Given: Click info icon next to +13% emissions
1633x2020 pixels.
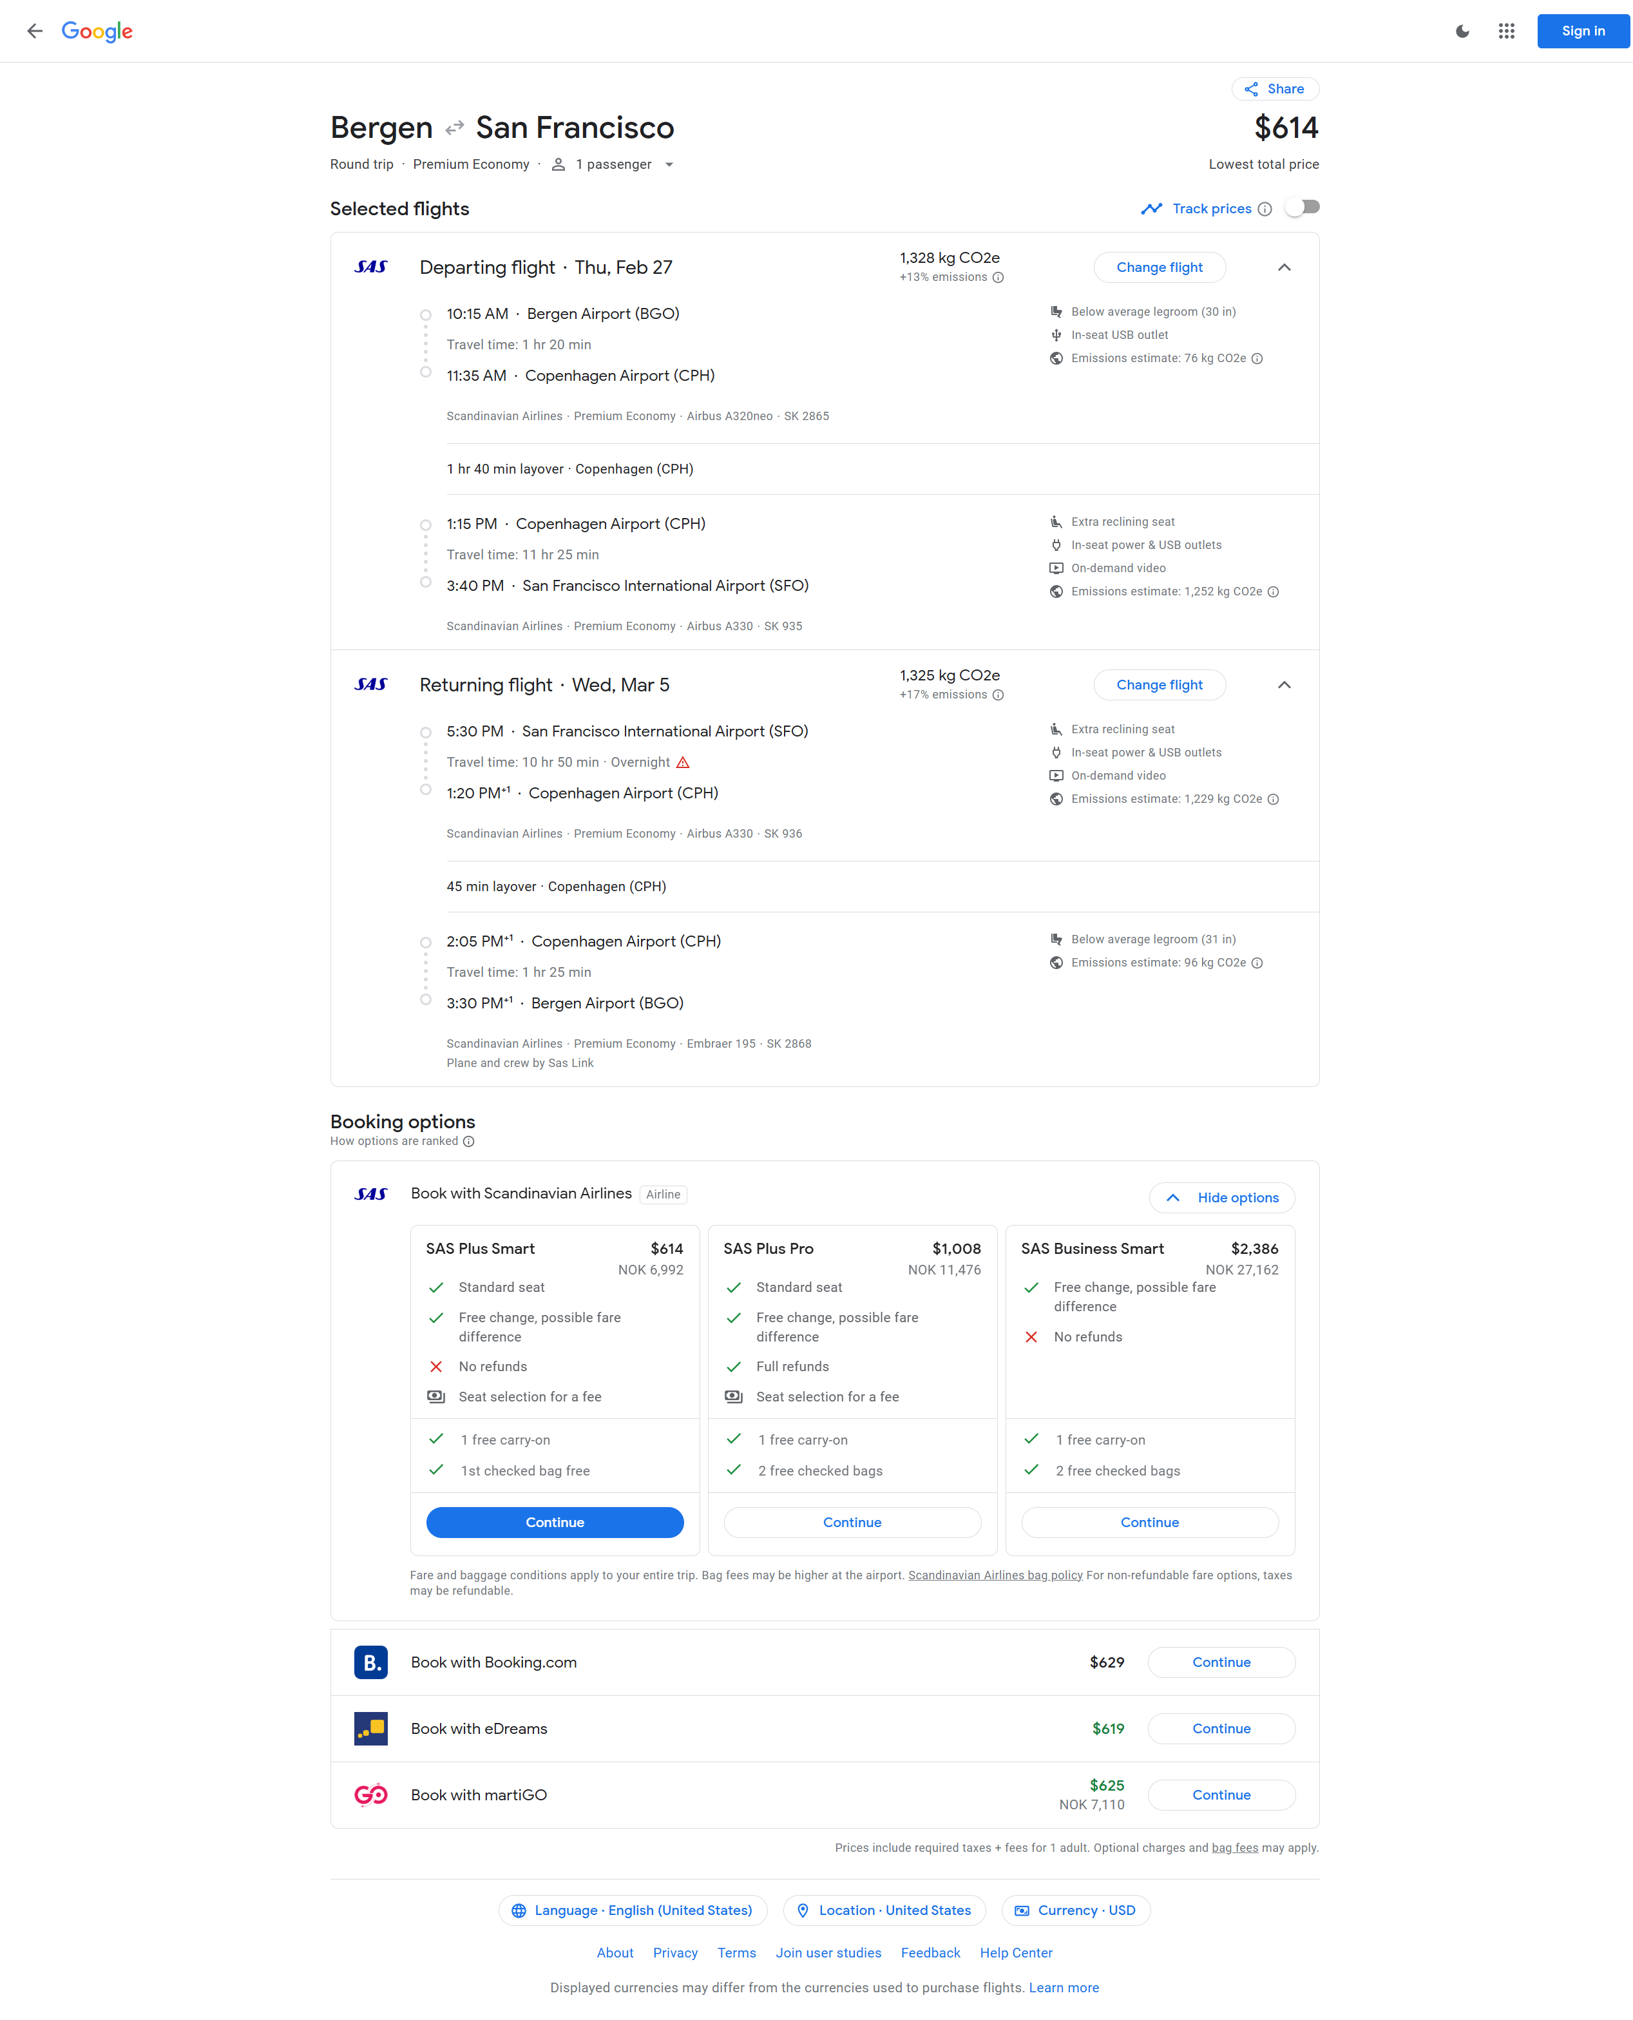Looking at the screenshot, I should click(x=999, y=278).
